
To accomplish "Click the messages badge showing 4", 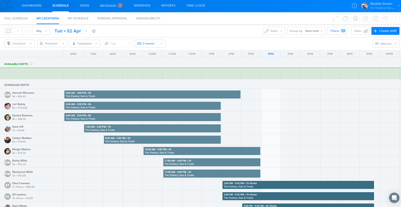I will point(120,5).
